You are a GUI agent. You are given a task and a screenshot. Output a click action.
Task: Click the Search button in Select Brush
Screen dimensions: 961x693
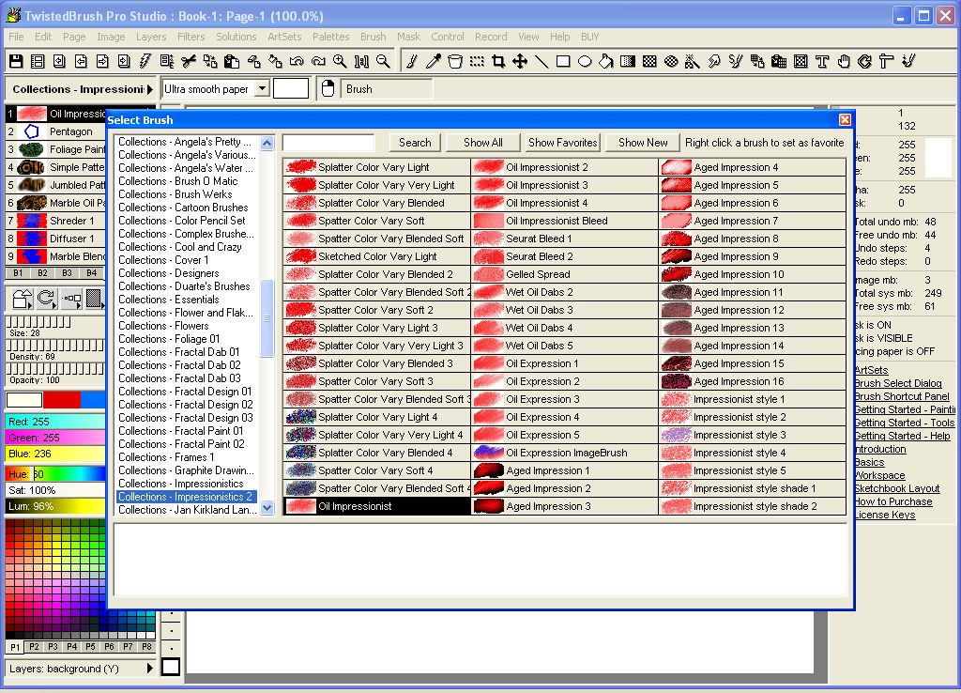click(415, 143)
